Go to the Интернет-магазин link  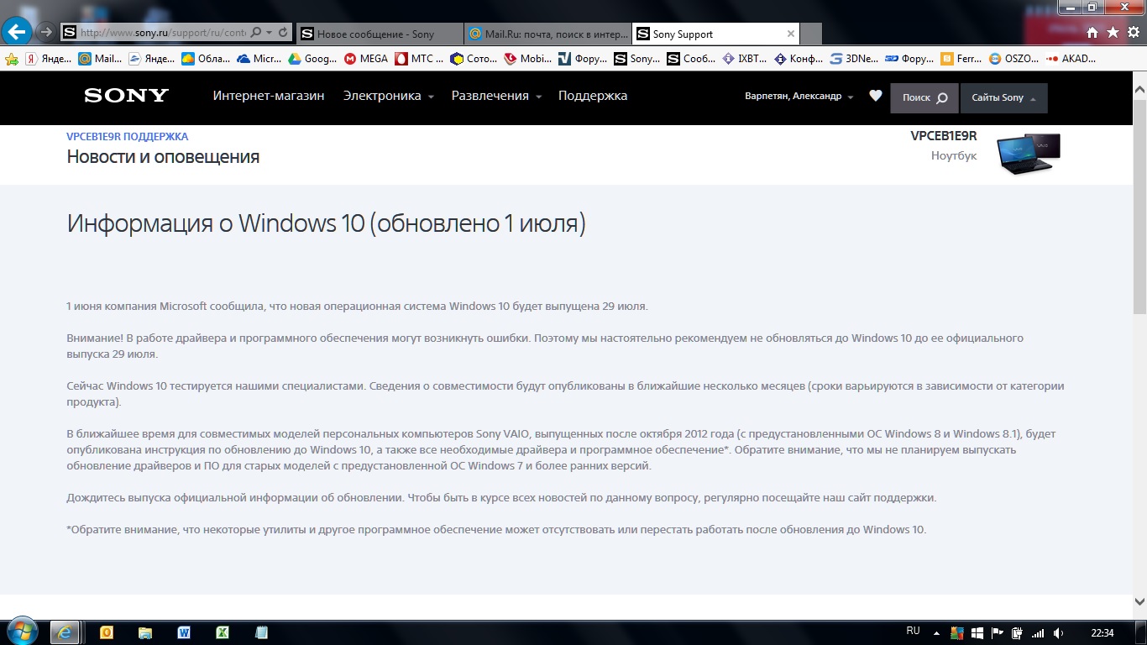click(268, 97)
